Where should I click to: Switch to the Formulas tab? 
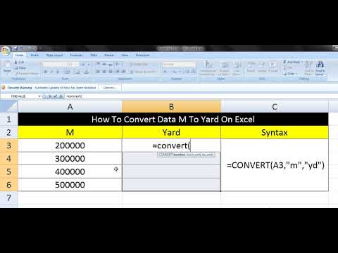(76, 56)
